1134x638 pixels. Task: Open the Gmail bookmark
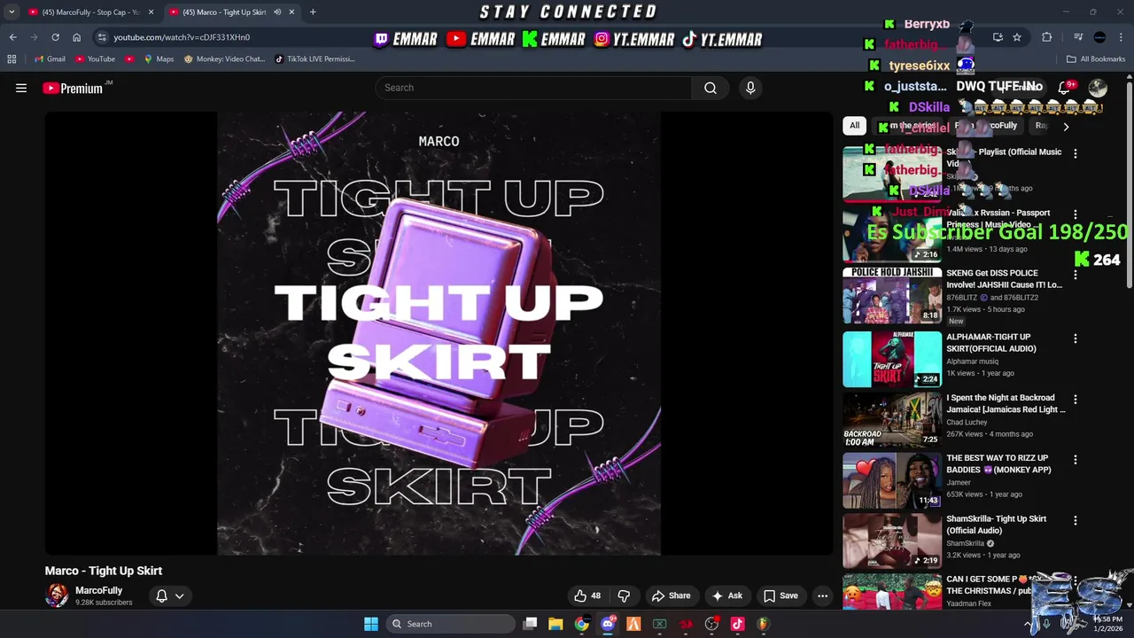(x=50, y=59)
